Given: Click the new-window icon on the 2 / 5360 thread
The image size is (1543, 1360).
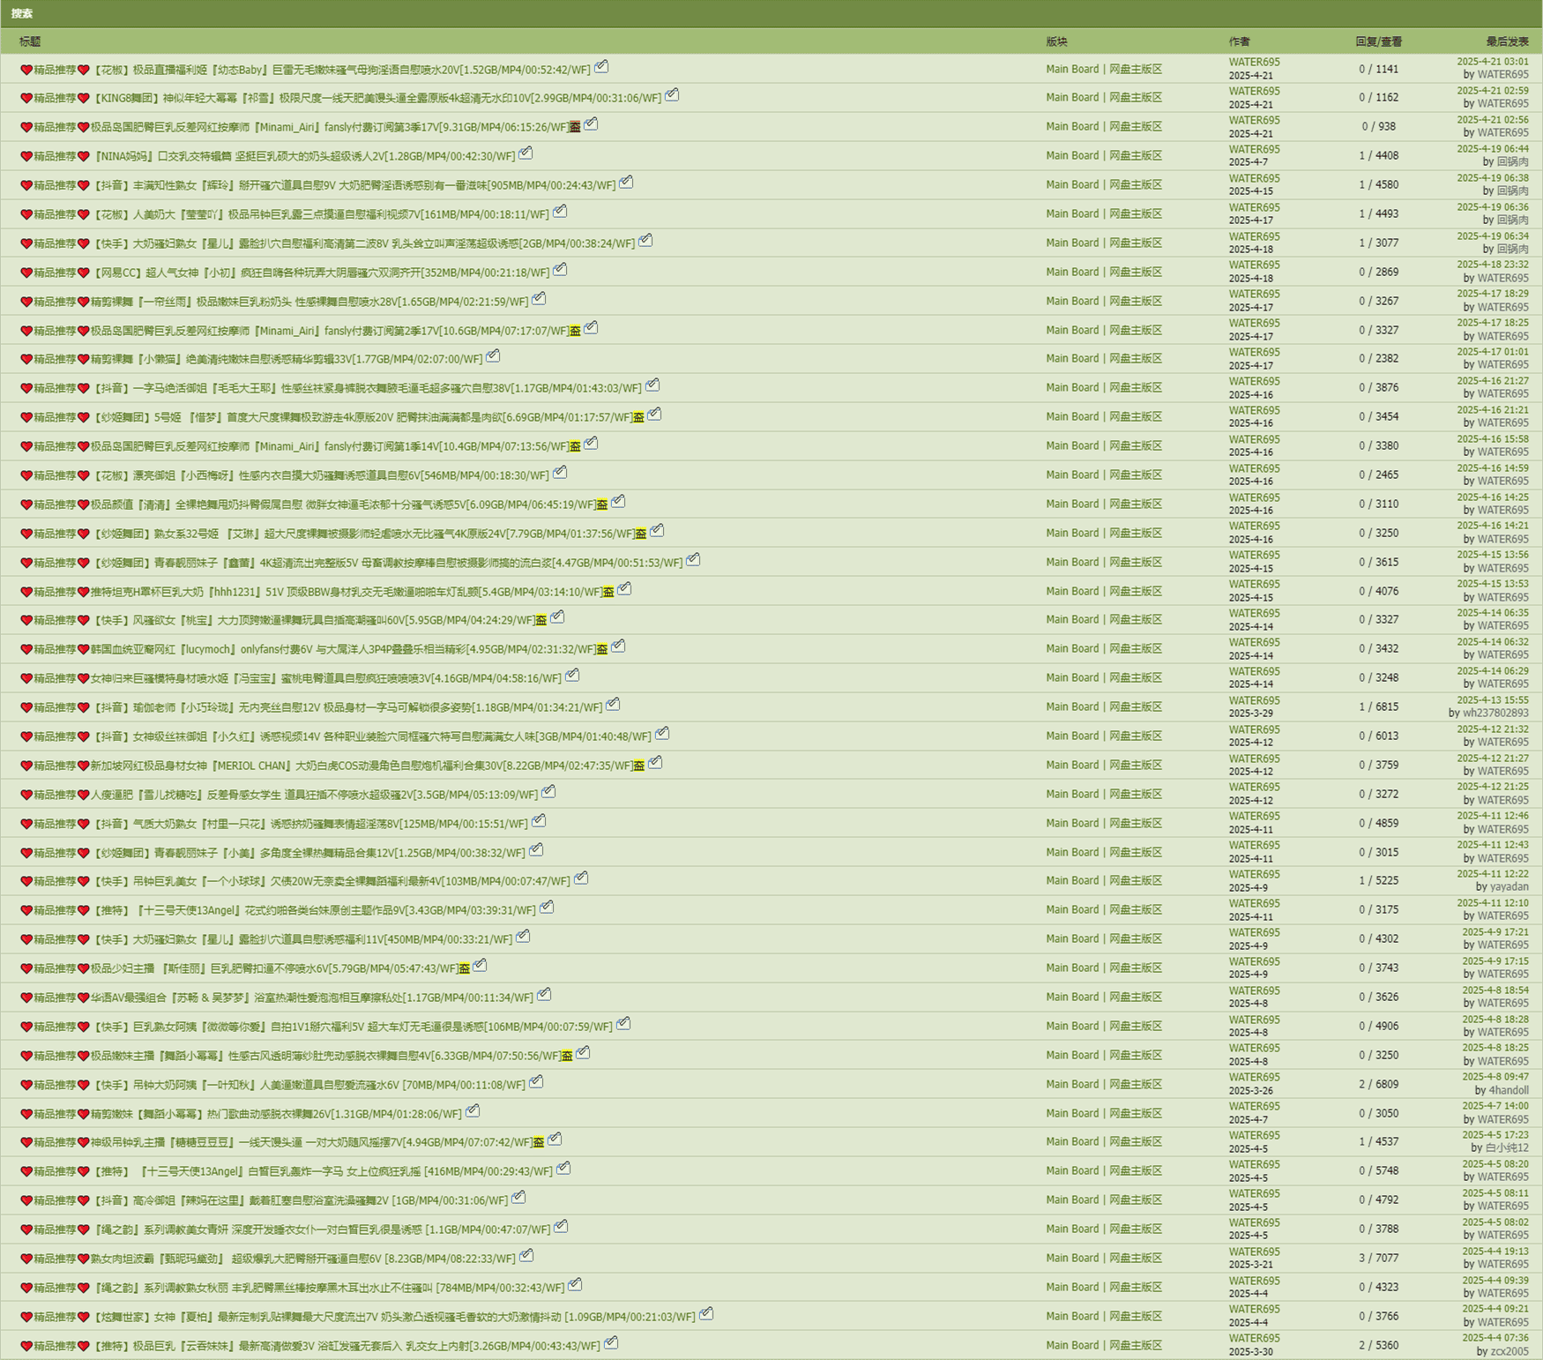Looking at the screenshot, I should (611, 1343).
